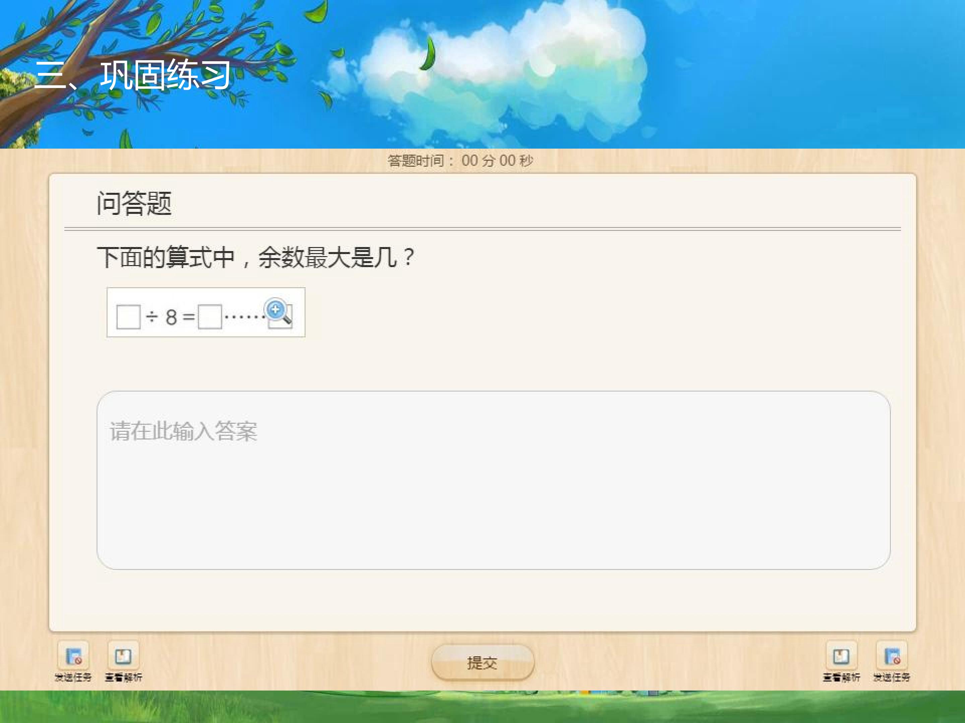The width and height of the screenshot is (965, 723).
Task: Click the right 发送任务 send-task icon
Action: tap(892, 656)
